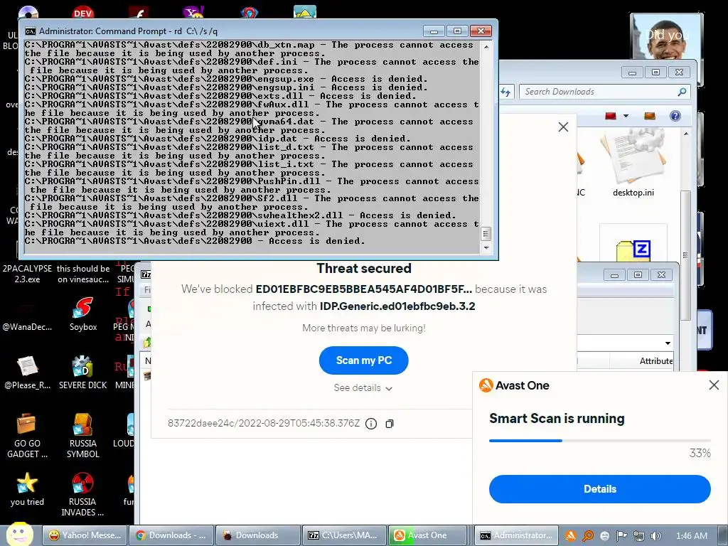Open the RUSSIA INVADES radiation icon
This screenshot has height=546, width=728.
(82, 494)
